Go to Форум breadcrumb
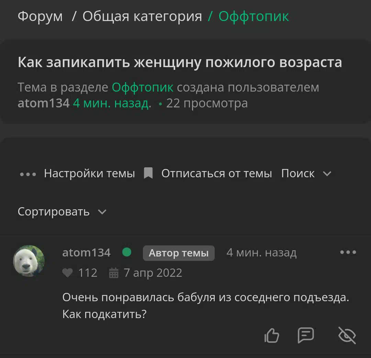 click(40, 17)
